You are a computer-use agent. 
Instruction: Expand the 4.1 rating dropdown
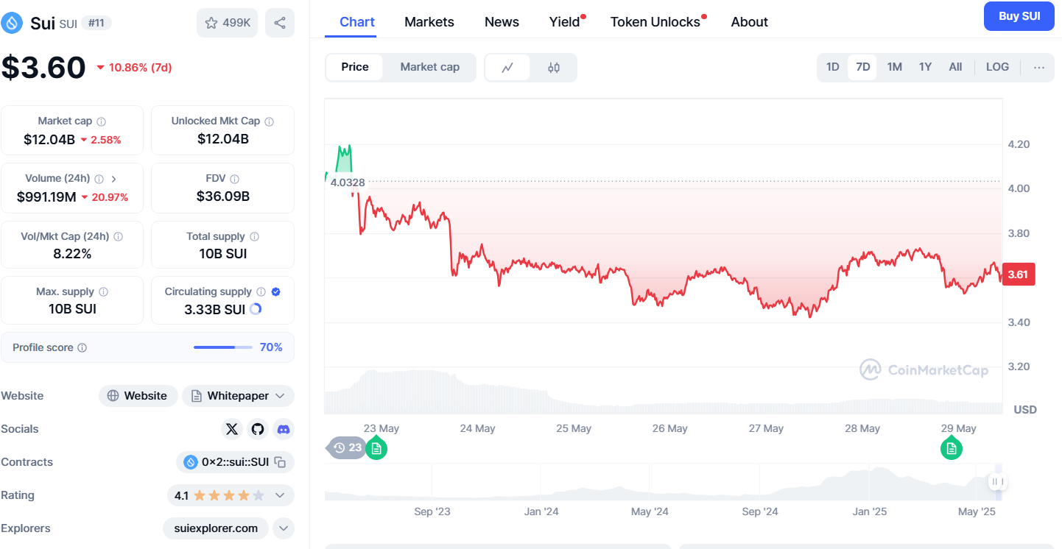point(280,495)
